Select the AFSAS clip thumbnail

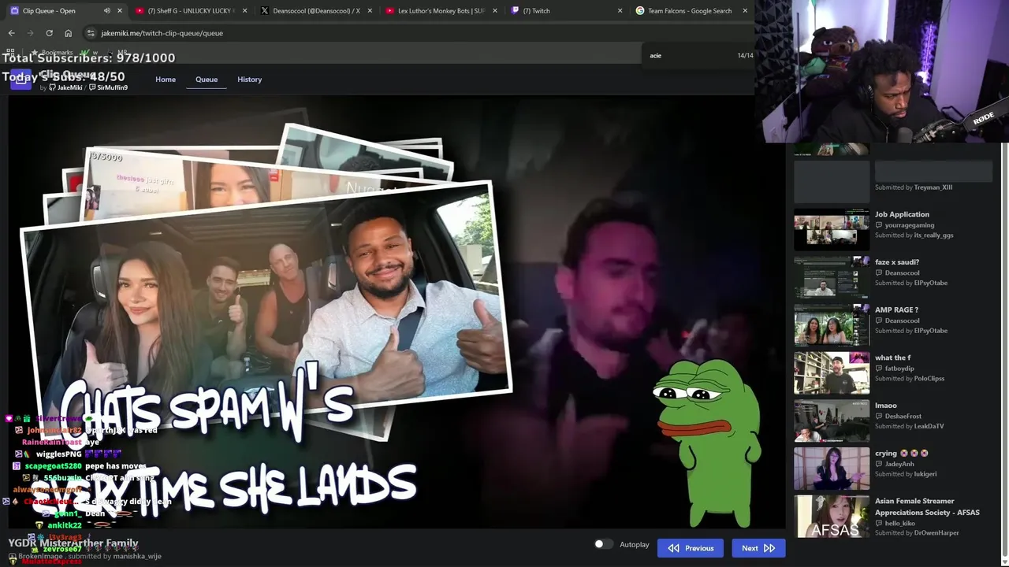pos(832,516)
